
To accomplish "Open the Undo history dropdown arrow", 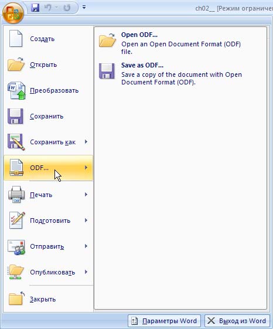I will (56, 8).
